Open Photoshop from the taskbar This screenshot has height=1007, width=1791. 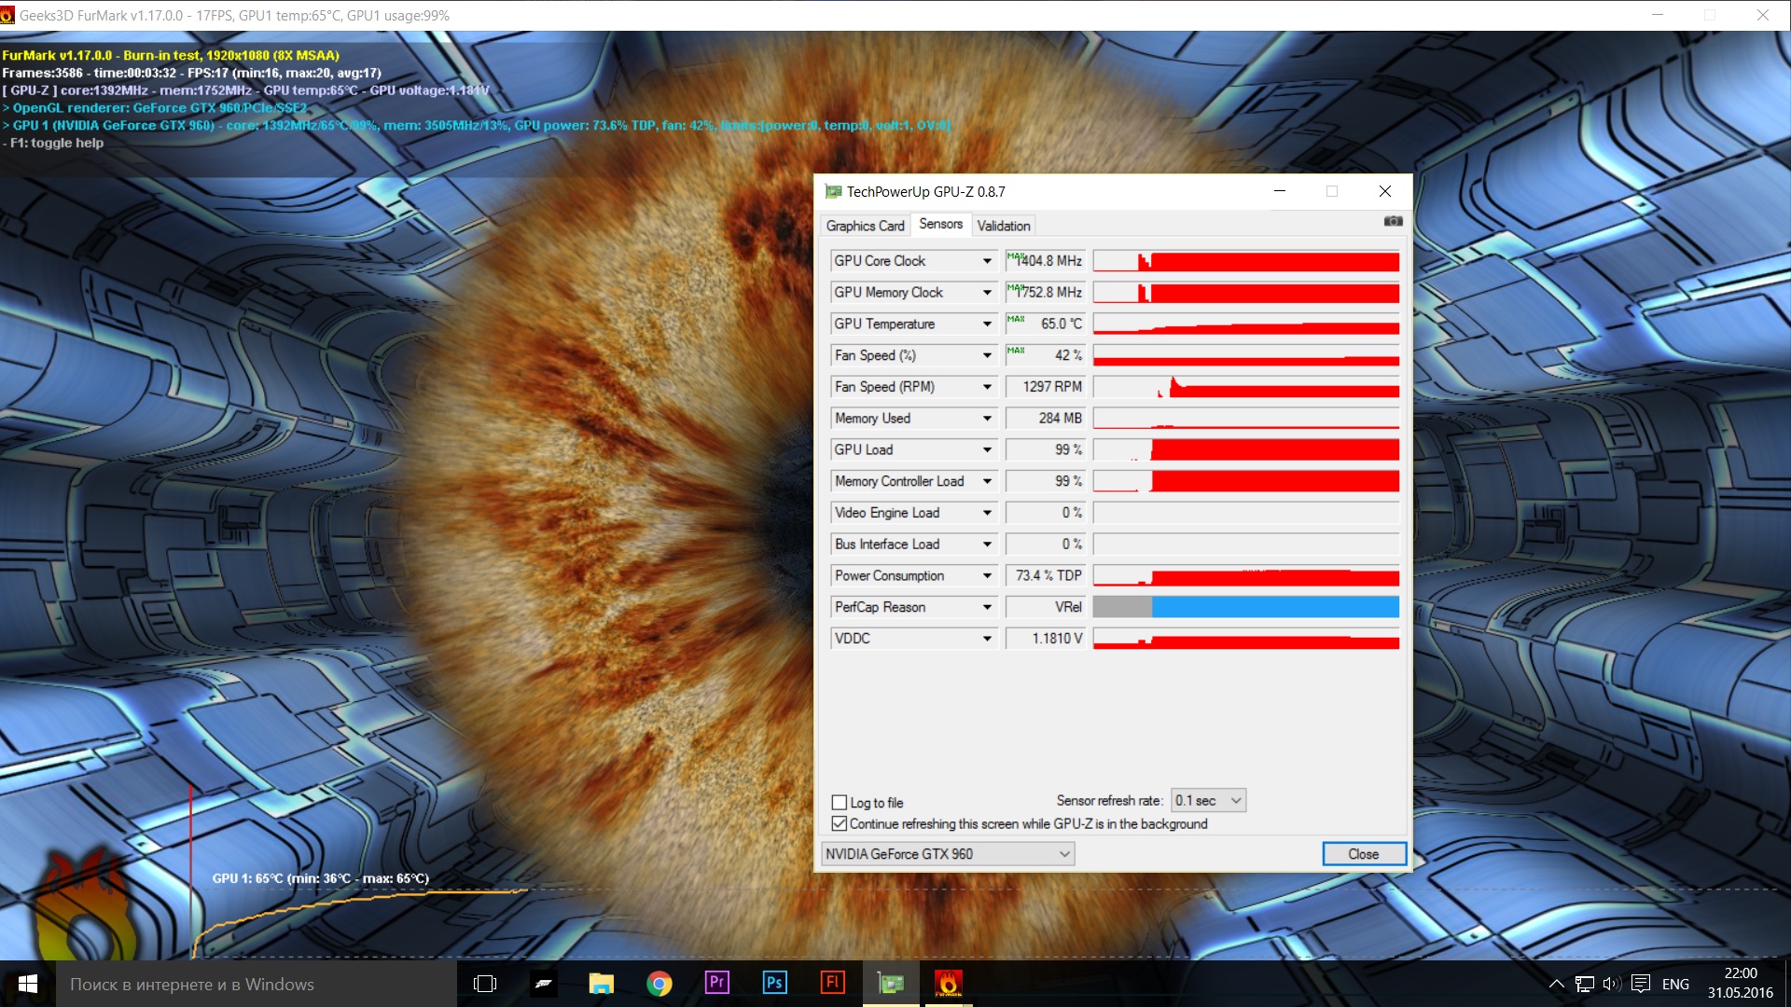(774, 983)
